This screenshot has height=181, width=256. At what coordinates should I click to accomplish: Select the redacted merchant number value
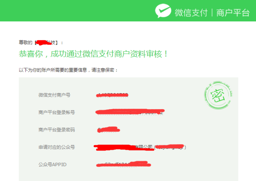[112, 95]
